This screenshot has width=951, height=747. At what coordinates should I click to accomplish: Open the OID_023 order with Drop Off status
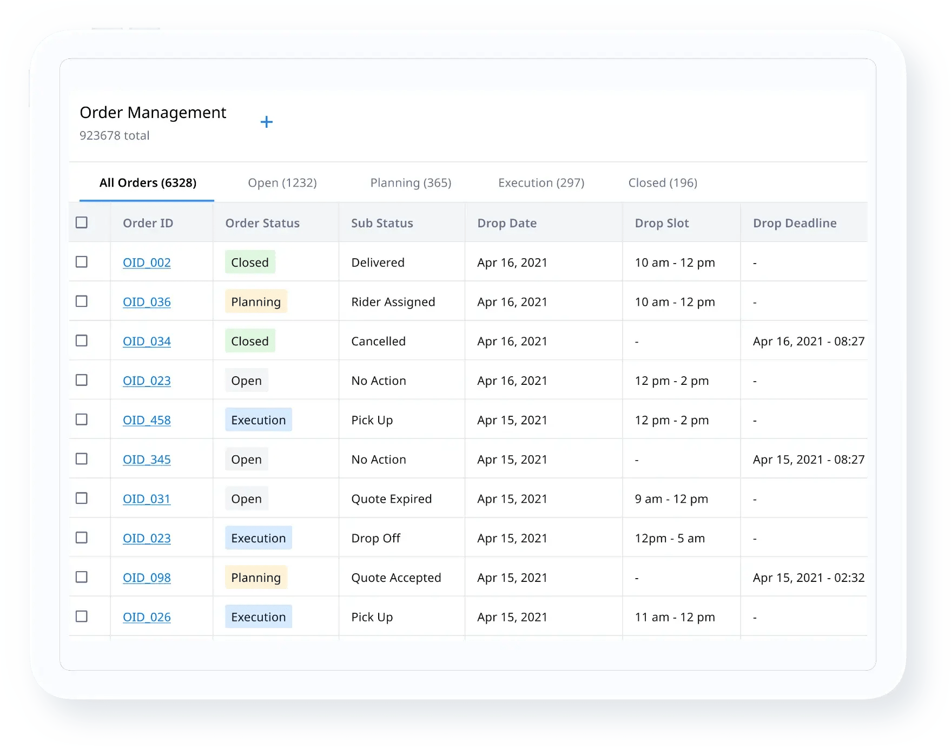point(147,538)
